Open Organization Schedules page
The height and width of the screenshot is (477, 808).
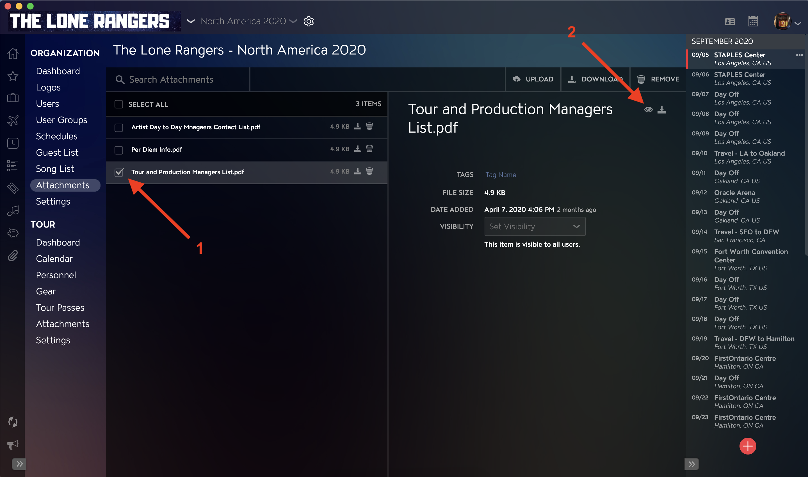pos(56,136)
